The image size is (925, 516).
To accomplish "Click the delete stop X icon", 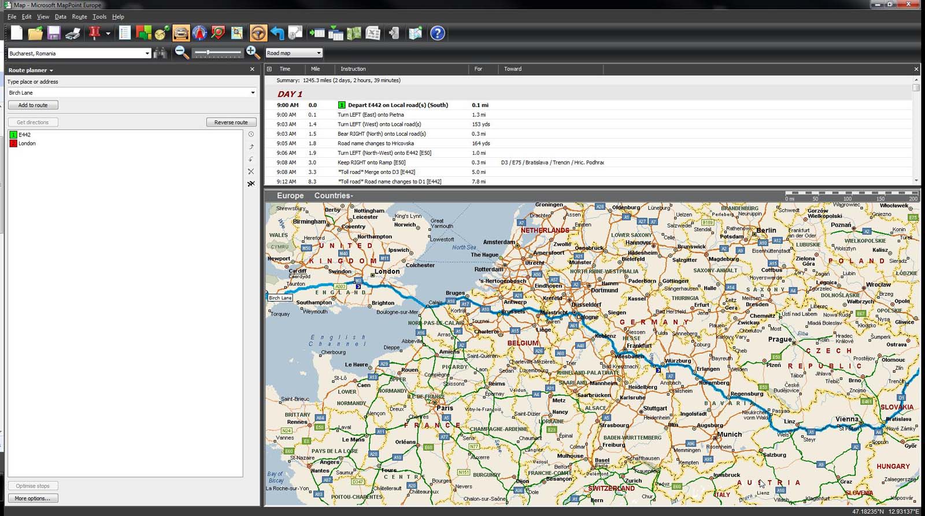I will [251, 172].
